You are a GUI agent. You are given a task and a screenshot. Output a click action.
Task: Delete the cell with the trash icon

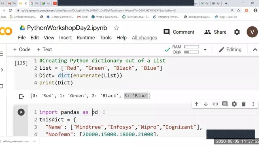244,104
